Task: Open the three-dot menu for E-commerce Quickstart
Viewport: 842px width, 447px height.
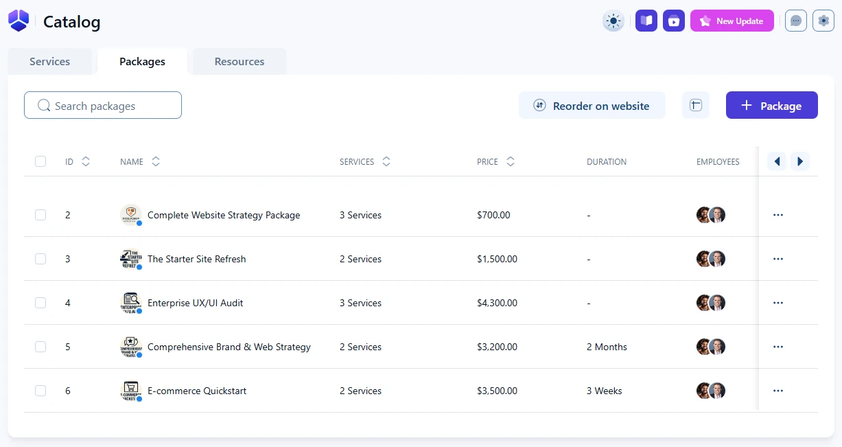Action: coord(777,391)
